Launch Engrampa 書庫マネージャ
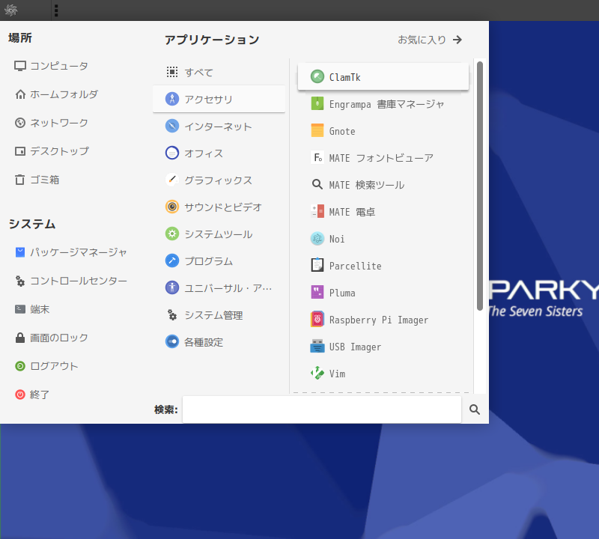Image resolution: width=599 pixels, height=539 pixels. point(383,104)
